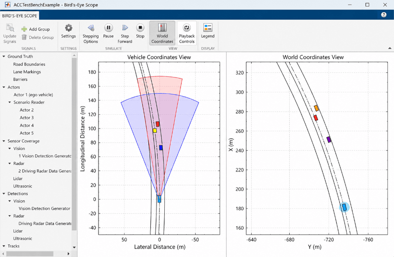
Task: Collapse the Actors group
Action: [4, 87]
